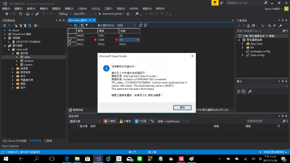Click the first script icon right of the 1000 dropdown
The height and width of the screenshot is (163, 290).
click(141, 25)
